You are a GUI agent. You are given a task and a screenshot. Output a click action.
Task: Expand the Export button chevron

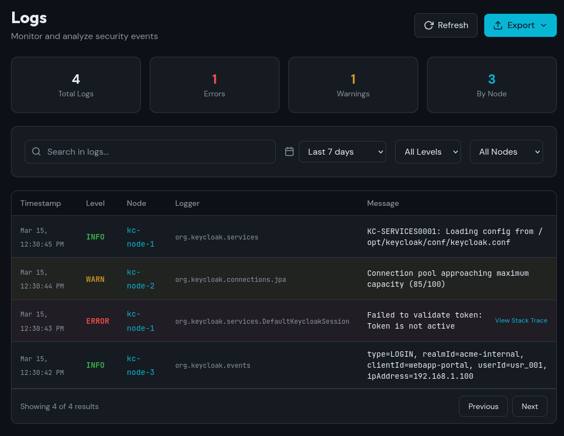544,25
